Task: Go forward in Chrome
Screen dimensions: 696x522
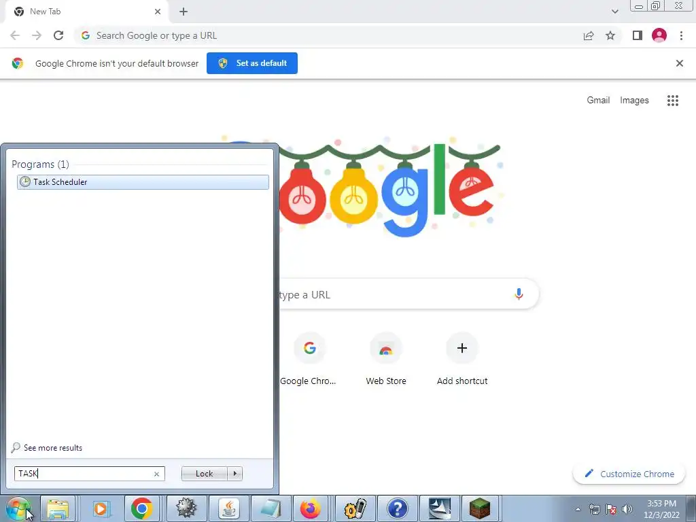Action: pyautogui.click(x=37, y=35)
